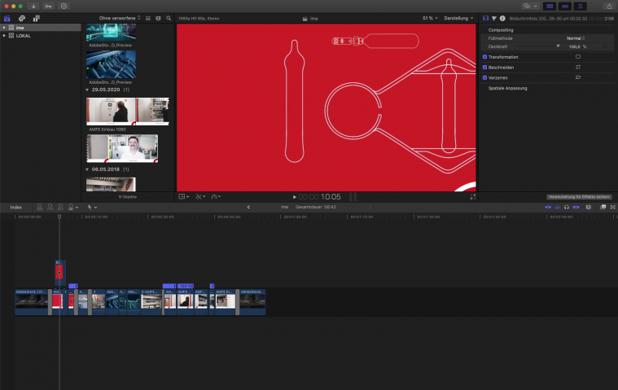
Task: Open the 'Ohne verworfene' filter dropdown
Action: coord(119,17)
